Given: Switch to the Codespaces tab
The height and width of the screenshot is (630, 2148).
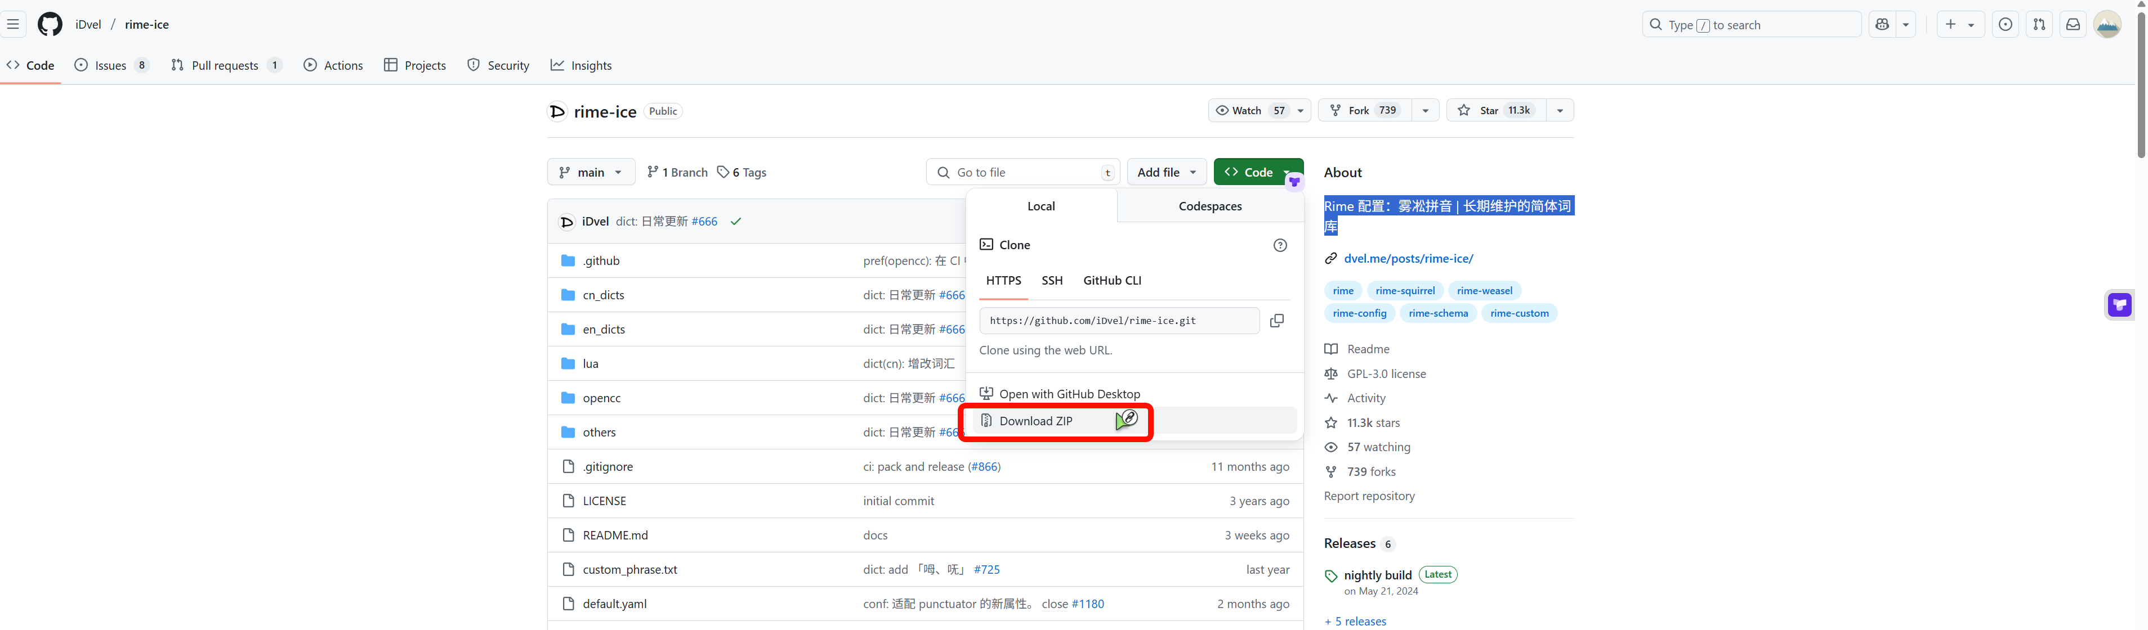Looking at the screenshot, I should 1210,206.
